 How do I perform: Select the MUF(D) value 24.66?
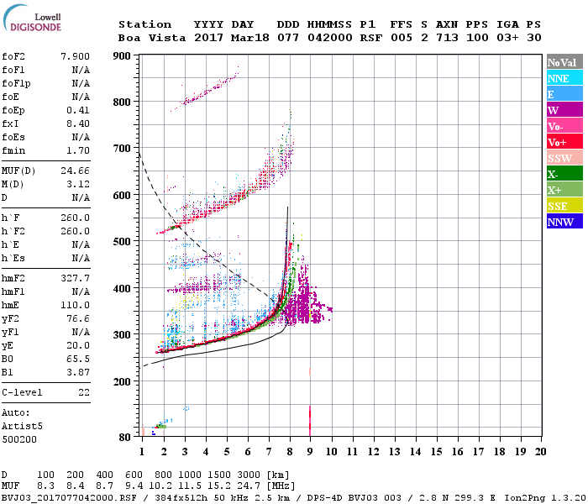point(75,170)
